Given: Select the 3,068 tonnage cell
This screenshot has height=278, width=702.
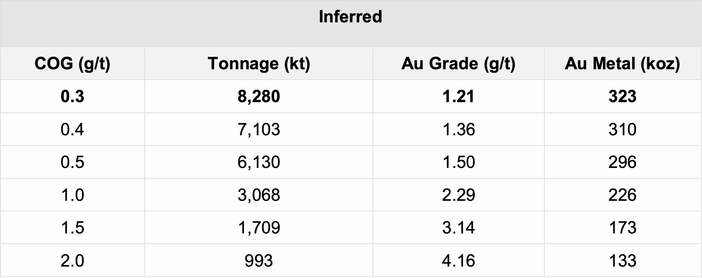Looking at the screenshot, I should (x=259, y=195).
